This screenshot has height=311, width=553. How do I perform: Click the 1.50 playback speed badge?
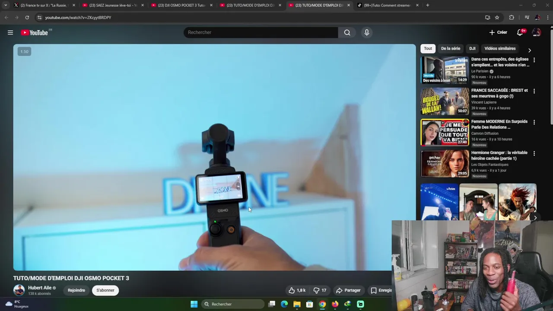pos(24,51)
